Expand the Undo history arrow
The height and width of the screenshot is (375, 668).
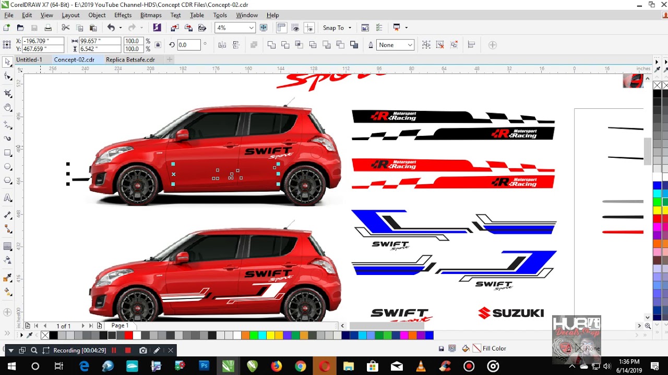coord(121,28)
